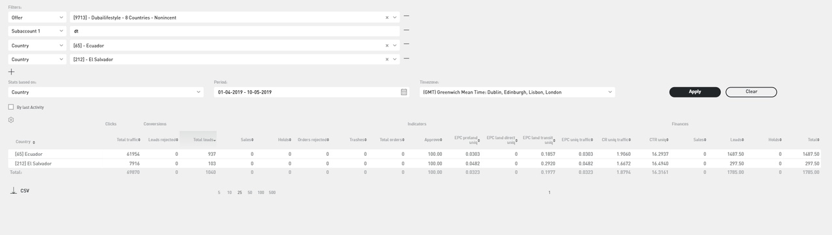Image resolution: width=832 pixels, height=235 pixels.
Task: Go to page 1 in pagination
Action: click(549, 193)
